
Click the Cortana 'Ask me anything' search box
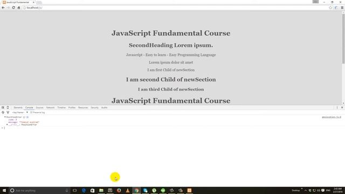pos(39,190)
